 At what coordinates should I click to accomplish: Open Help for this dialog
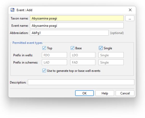105,93
